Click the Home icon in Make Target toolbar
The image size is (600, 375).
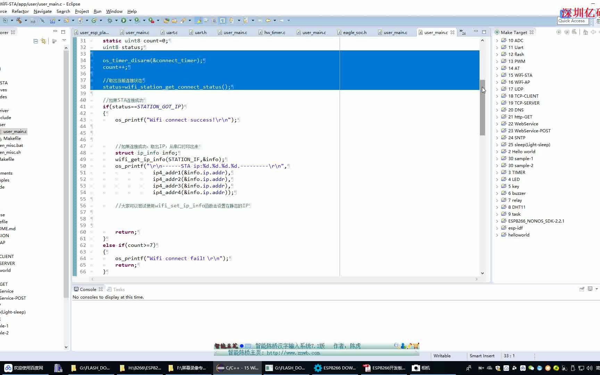586,32
